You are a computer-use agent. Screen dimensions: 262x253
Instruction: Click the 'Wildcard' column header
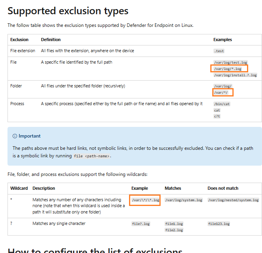pyautogui.click(x=19, y=189)
